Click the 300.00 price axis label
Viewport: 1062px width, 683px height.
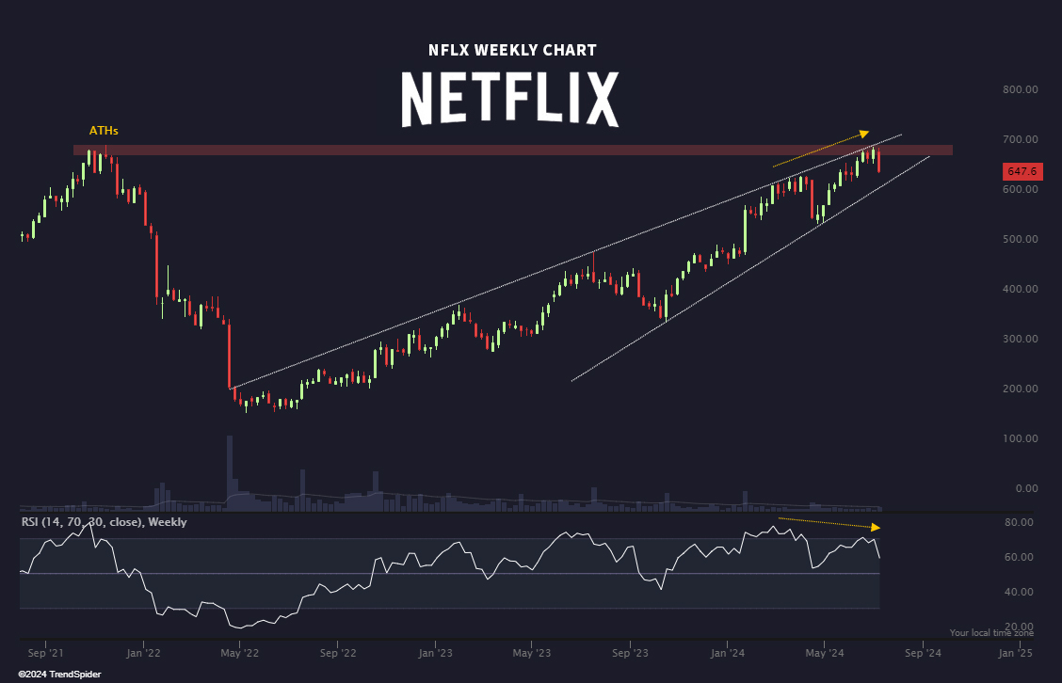[x=1020, y=339]
